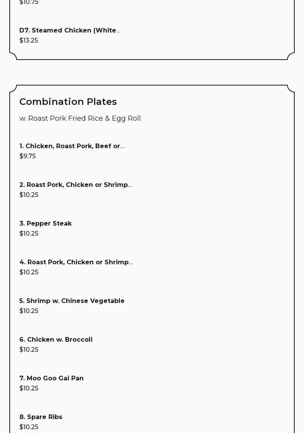Click the $9.75 price of item 1
304x433 pixels.
pyautogui.click(x=27, y=156)
